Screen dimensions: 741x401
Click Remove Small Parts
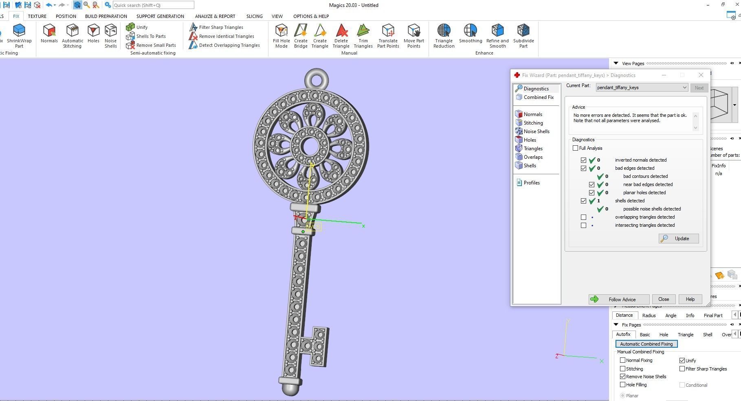(x=151, y=45)
